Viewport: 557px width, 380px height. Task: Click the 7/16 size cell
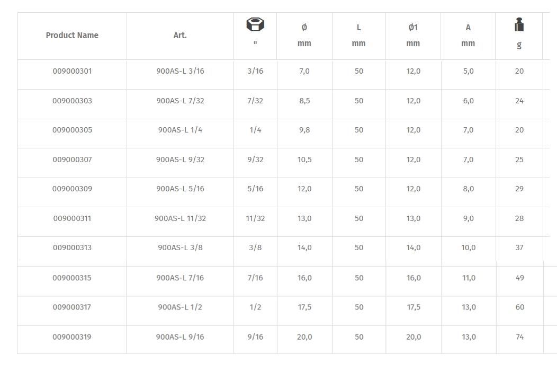(x=255, y=278)
